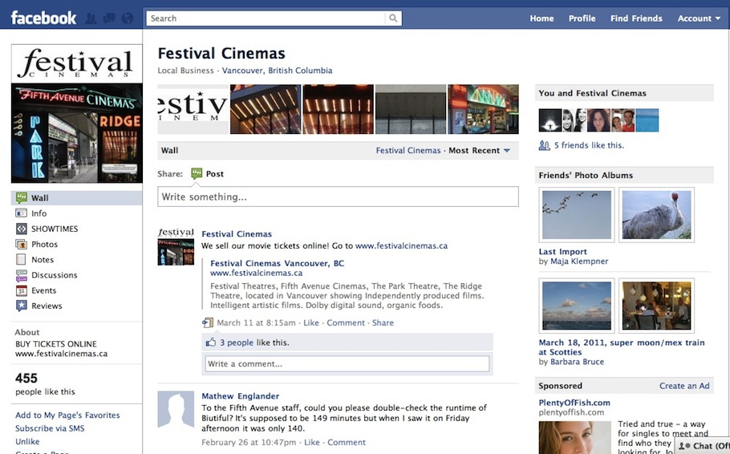Click Comment on Festival Cinemas post
The height and width of the screenshot is (454, 730).
coord(346,322)
